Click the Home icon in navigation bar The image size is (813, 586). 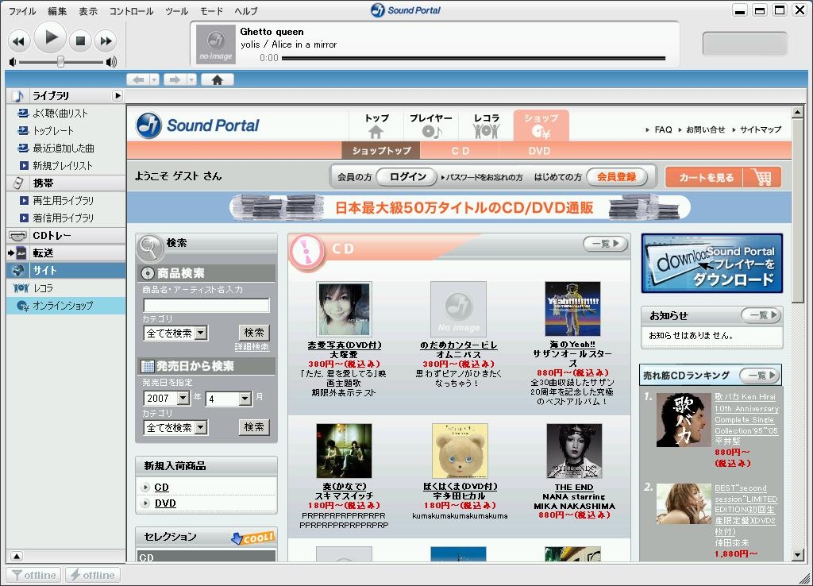pos(218,80)
